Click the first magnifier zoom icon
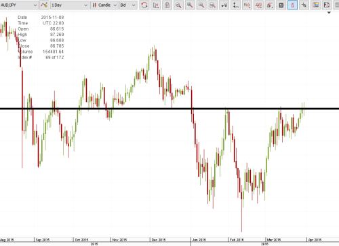The width and height of the screenshot is (339, 246). [178, 5]
